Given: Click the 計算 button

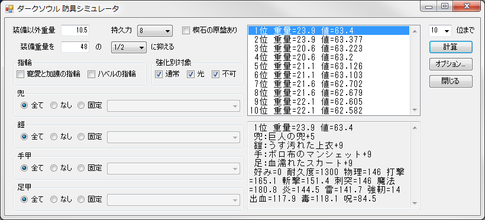Looking at the screenshot, I should pos(451,47).
